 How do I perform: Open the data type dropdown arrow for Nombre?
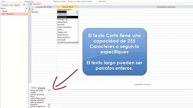[x=77, y=12]
